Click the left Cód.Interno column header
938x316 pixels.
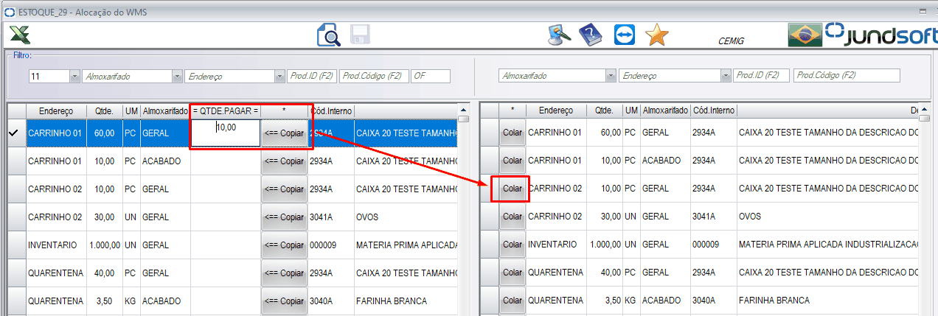pos(330,110)
